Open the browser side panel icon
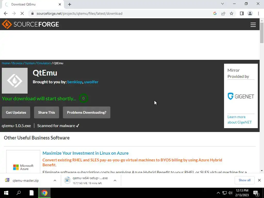Image resolution: width=264 pixels, height=198 pixels. click(242, 13)
